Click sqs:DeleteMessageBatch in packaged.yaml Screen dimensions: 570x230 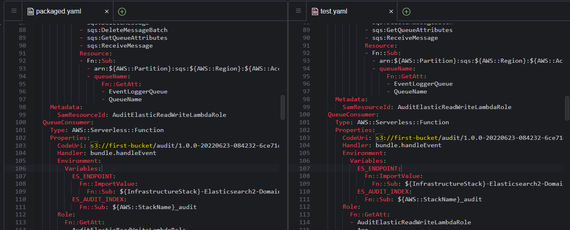(x=127, y=30)
